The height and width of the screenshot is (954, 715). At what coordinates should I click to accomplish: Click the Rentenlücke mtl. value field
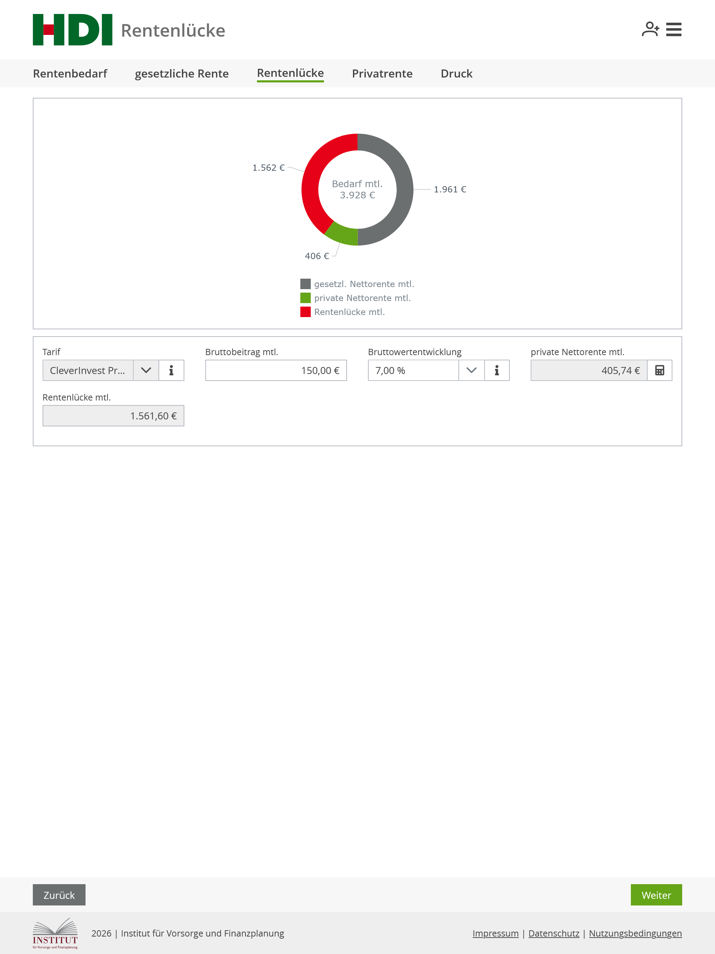[x=113, y=416]
